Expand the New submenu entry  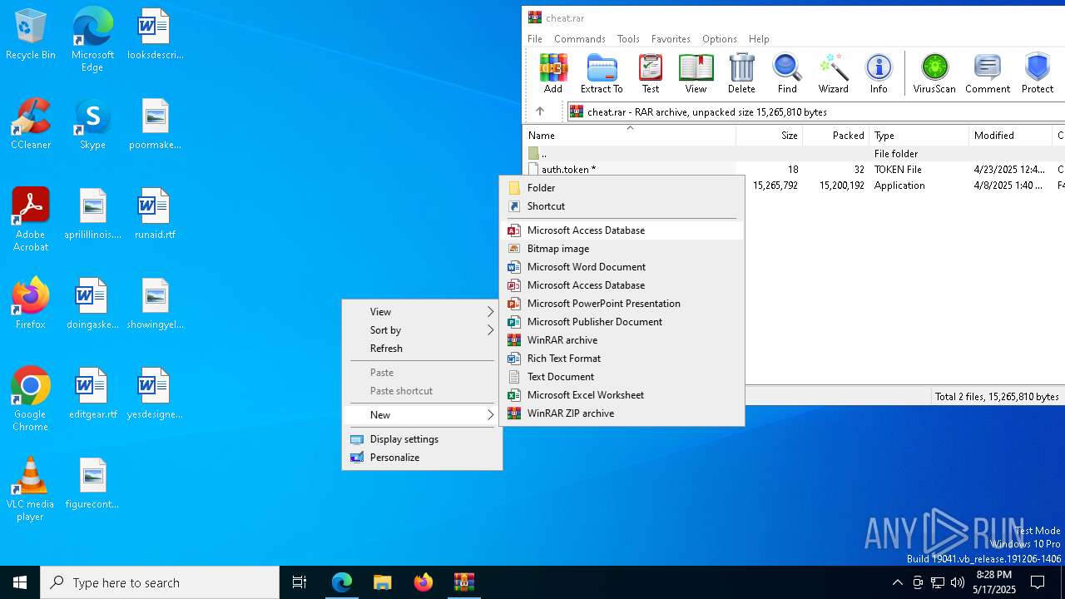pos(422,415)
